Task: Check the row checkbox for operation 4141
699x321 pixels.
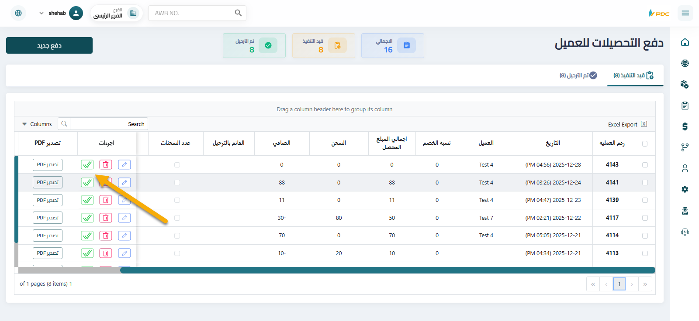Action: click(x=645, y=182)
